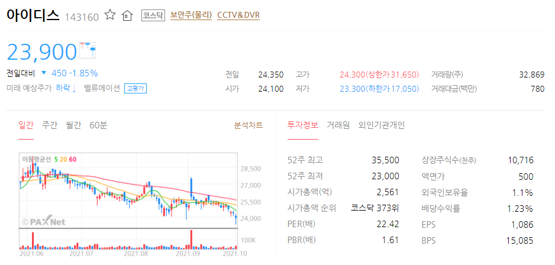Click the 52주 최저 value 23,000
The width and height of the screenshot is (555, 265).
[x=385, y=176]
